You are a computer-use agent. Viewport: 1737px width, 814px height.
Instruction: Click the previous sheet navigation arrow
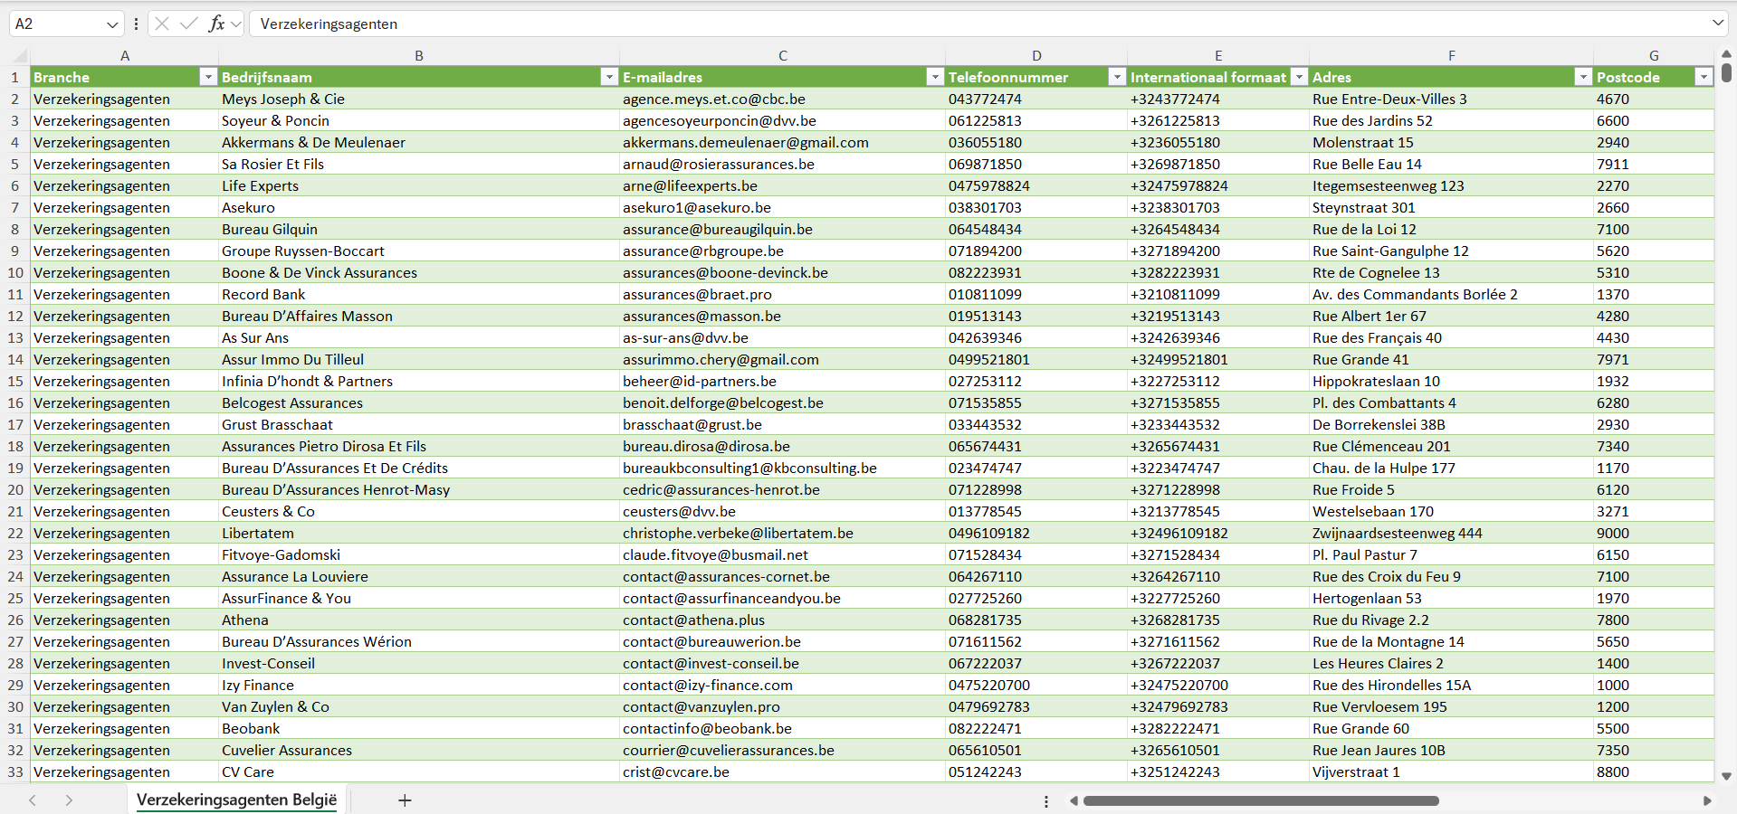coord(33,800)
